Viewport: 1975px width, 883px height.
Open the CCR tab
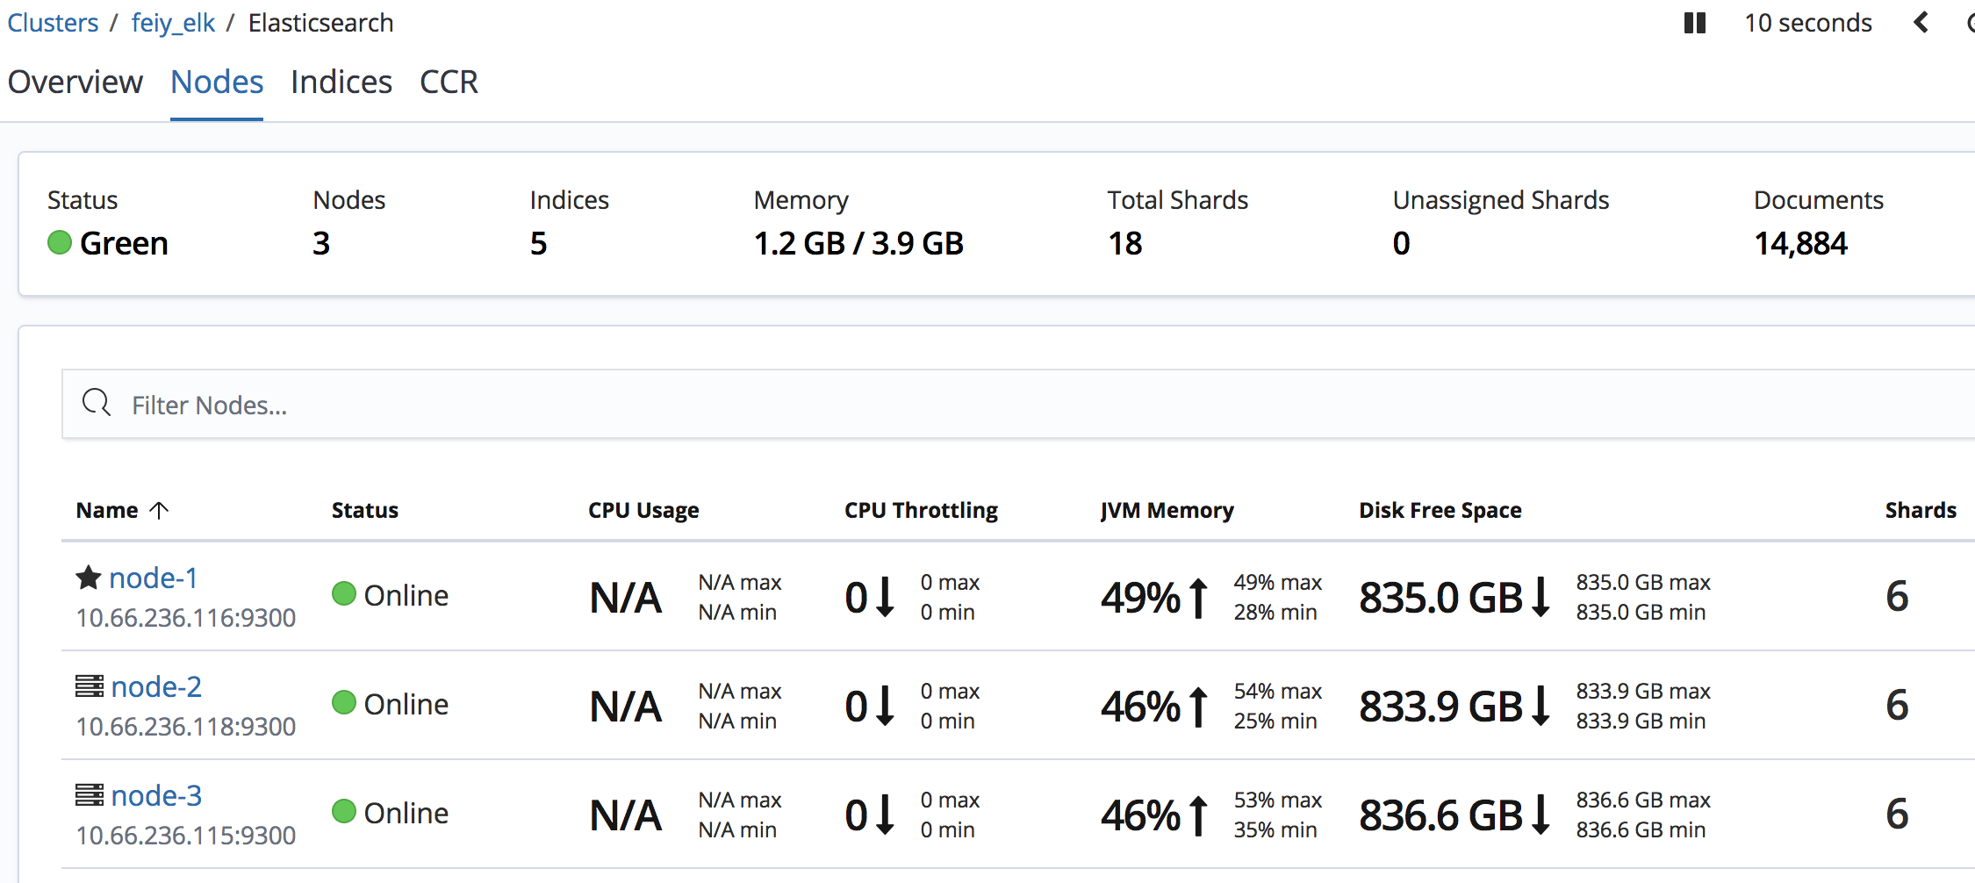click(449, 82)
